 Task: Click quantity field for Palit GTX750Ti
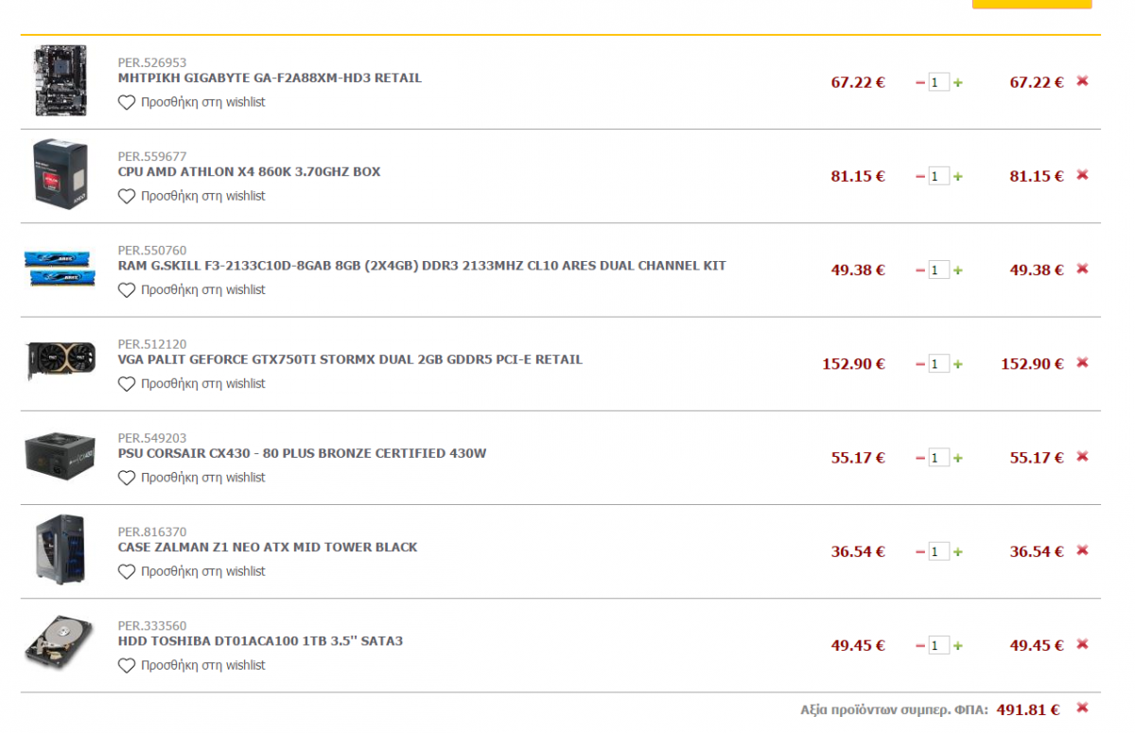938,364
